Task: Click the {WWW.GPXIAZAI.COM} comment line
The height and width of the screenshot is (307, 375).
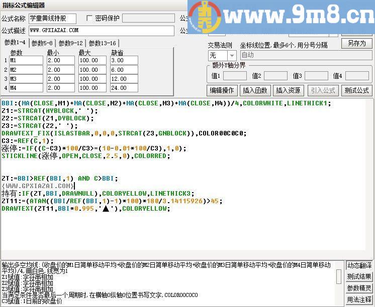Action: [x=38, y=186]
